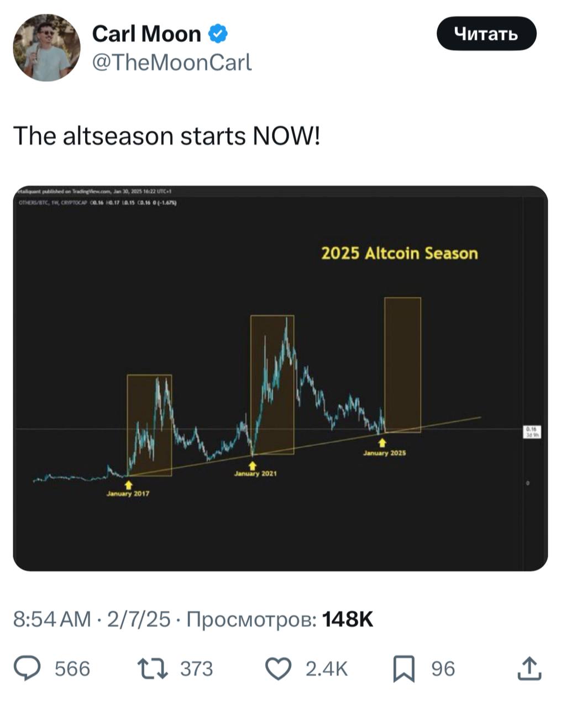Open the 148K views count

point(348,619)
